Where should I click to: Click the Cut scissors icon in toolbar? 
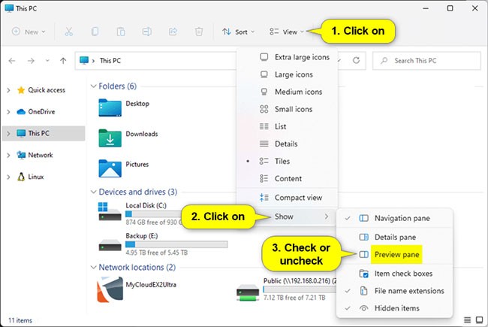[69, 32]
